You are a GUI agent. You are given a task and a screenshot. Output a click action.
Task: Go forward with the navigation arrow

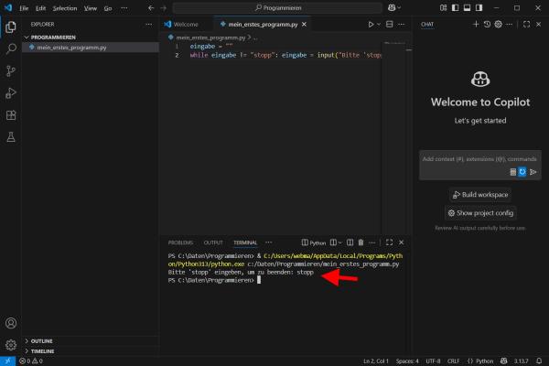[x=164, y=7]
